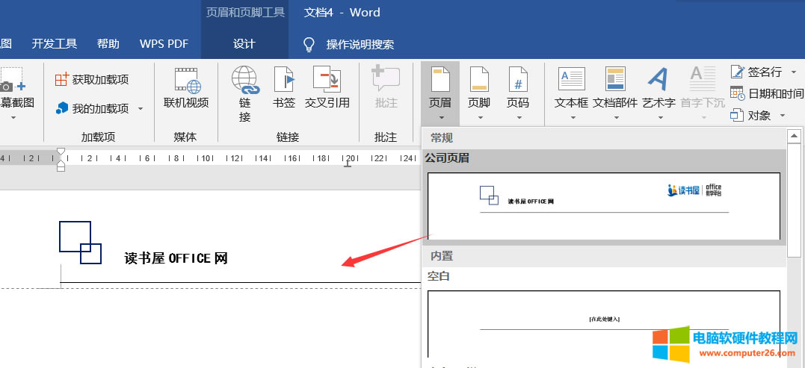This screenshot has width=805, height=368.
Task: Insert 联机视频 online video
Action: (186, 88)
